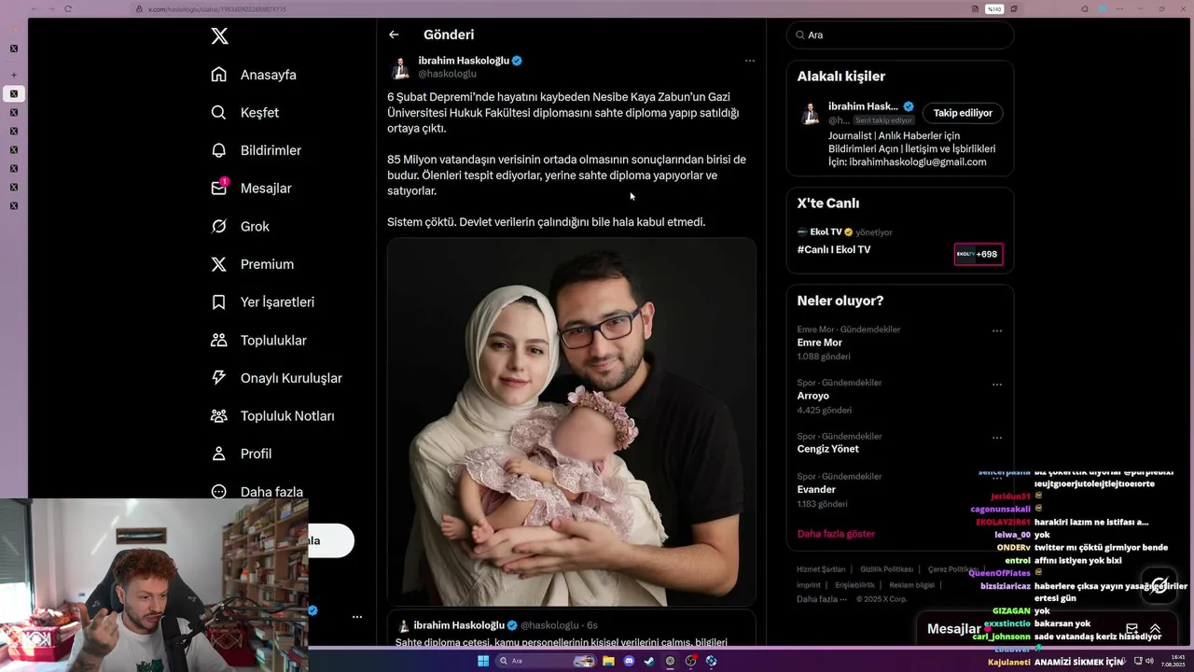Image resolution: width=1194 pixels, height=672 pixels.
Task: Open the Evander trending topic
Action: [x=816, y=489]
